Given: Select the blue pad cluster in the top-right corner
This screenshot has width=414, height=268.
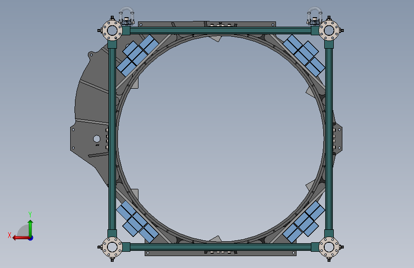Looking at the screenshot, I should 304,55.
